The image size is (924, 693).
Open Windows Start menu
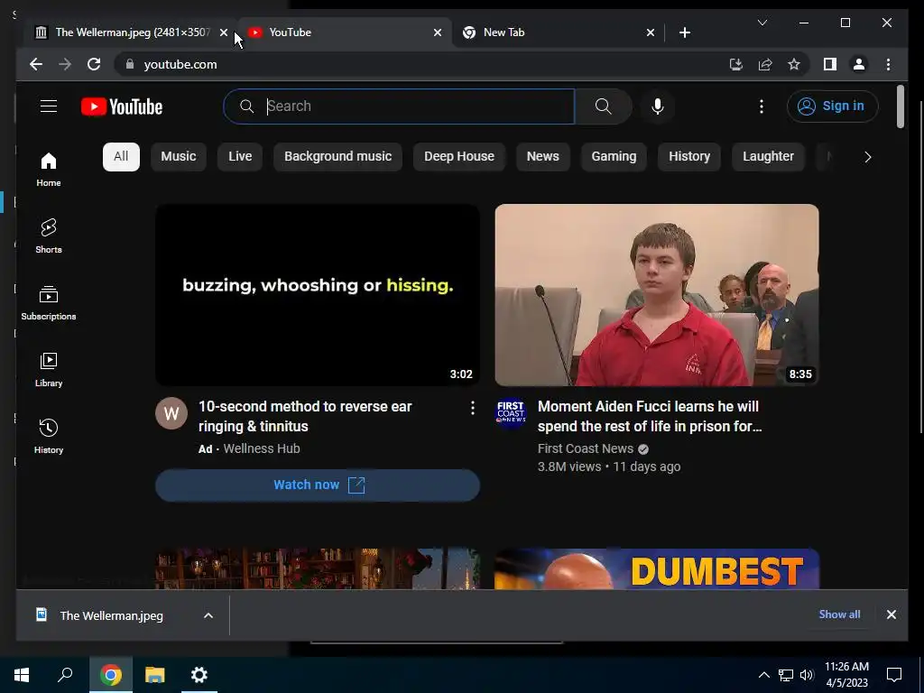[22, 675]
